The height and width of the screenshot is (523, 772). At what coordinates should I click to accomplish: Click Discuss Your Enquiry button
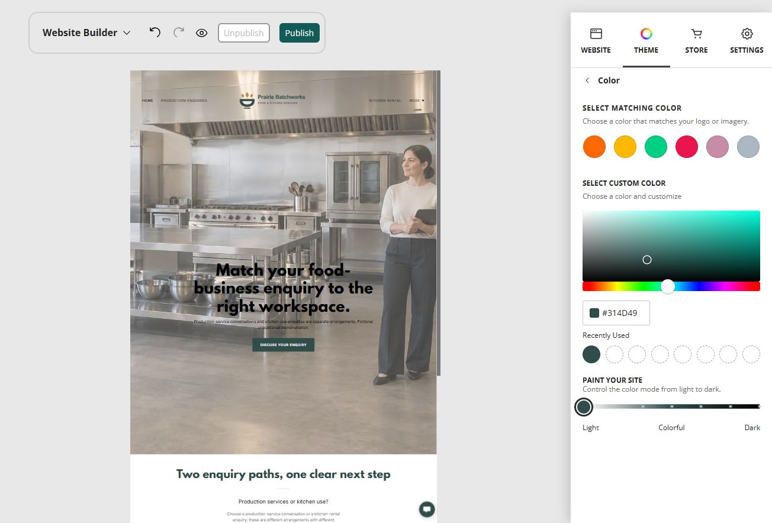[283, 345]
